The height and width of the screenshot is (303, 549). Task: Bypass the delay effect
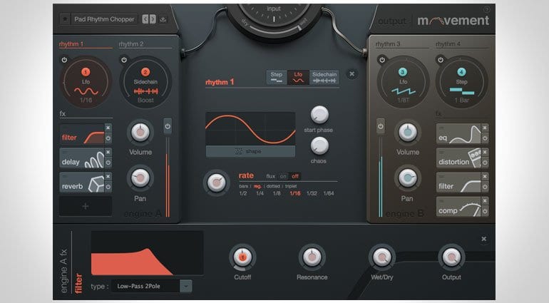[108, 163]
